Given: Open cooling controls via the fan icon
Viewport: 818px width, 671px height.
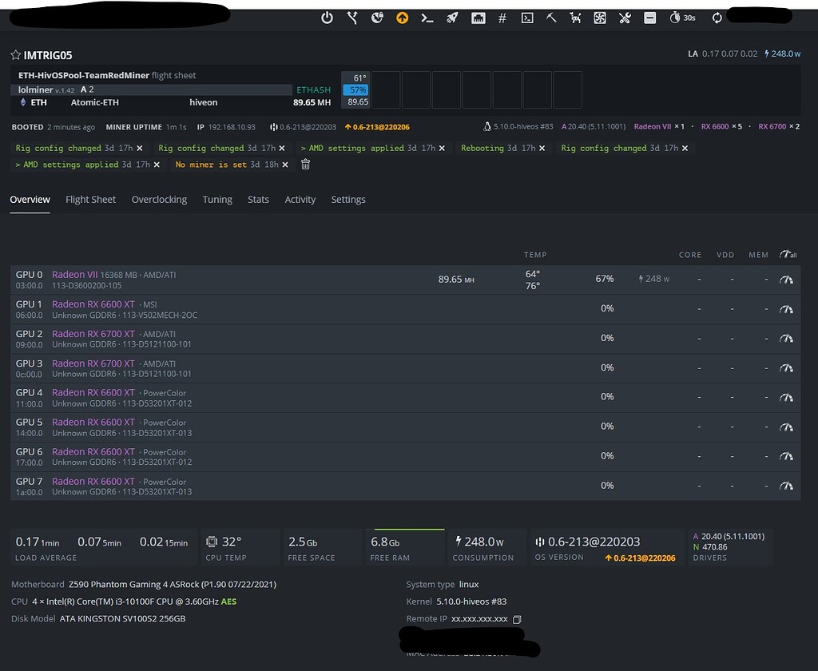Looking at the screenshot, I should tap(600, 18).
